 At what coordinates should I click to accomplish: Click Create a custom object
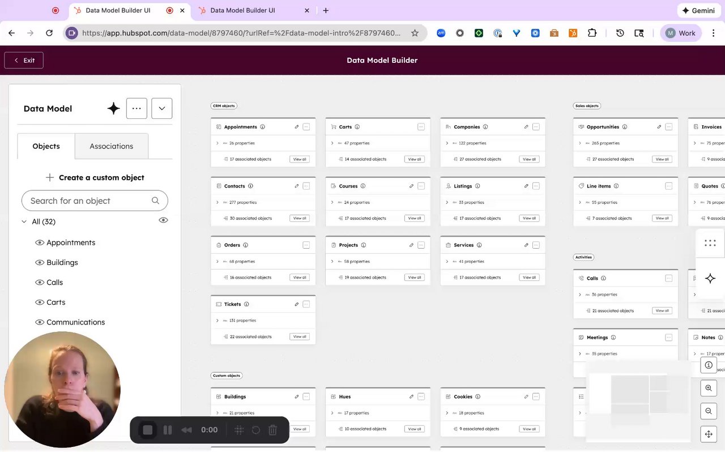point(95,177)
